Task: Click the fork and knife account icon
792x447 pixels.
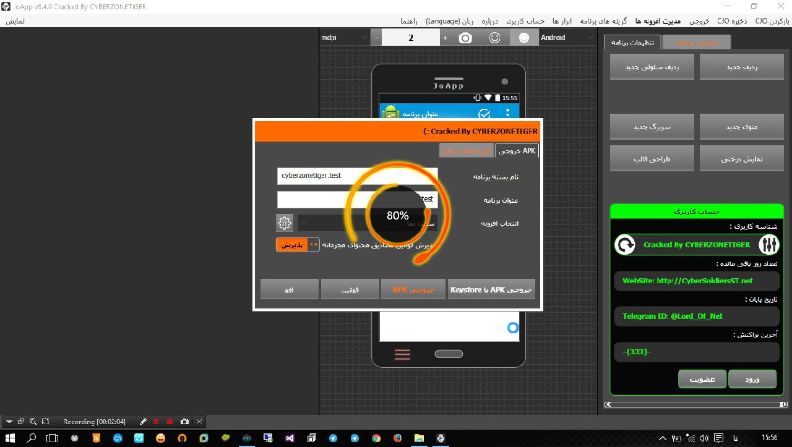Action: tap(767, 245)
